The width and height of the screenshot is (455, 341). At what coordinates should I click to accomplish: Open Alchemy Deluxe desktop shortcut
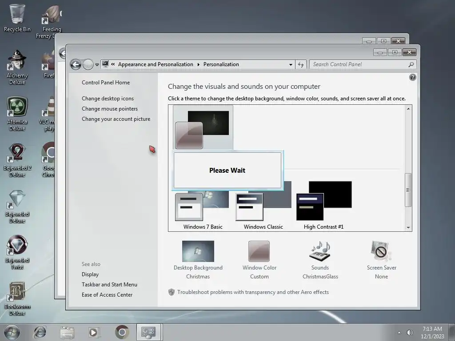click(17, 67)
